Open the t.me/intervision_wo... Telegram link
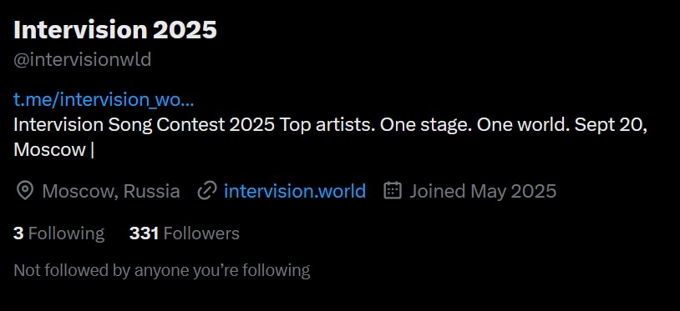This screenshot has height=311, width=680. coord(104,99)
